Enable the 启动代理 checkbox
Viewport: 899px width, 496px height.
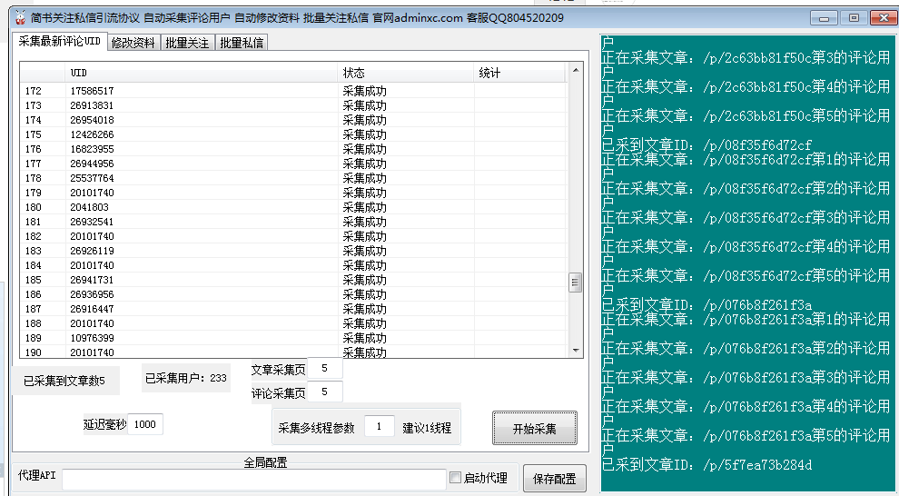455,478
